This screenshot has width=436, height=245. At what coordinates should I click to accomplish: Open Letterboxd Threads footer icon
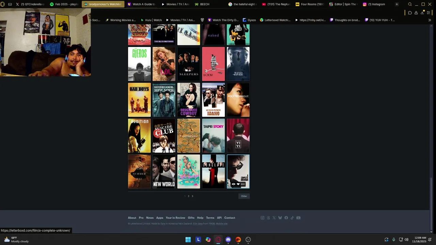point(268,218)
